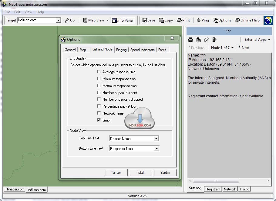This screenshot has height=201, width=276.
Task: Switch to the Summary tab
Action: (195, 188)
